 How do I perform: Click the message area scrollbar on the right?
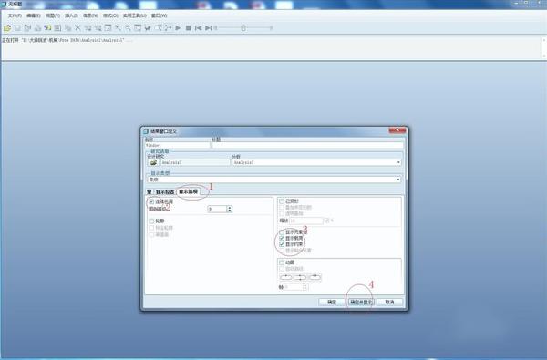(543, 47)
